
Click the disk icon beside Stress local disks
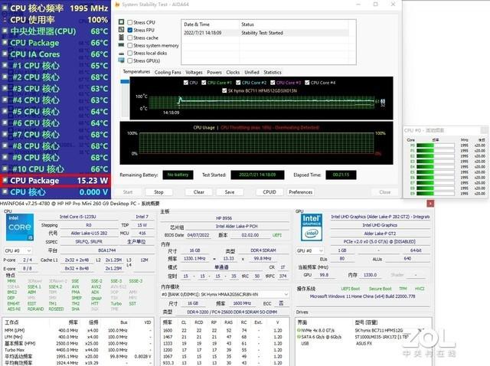pos(121,54)
